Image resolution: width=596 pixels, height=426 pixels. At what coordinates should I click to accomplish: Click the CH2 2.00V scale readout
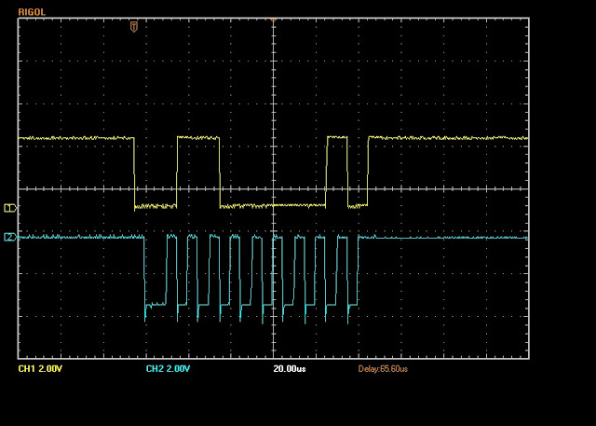click(169, 369)
